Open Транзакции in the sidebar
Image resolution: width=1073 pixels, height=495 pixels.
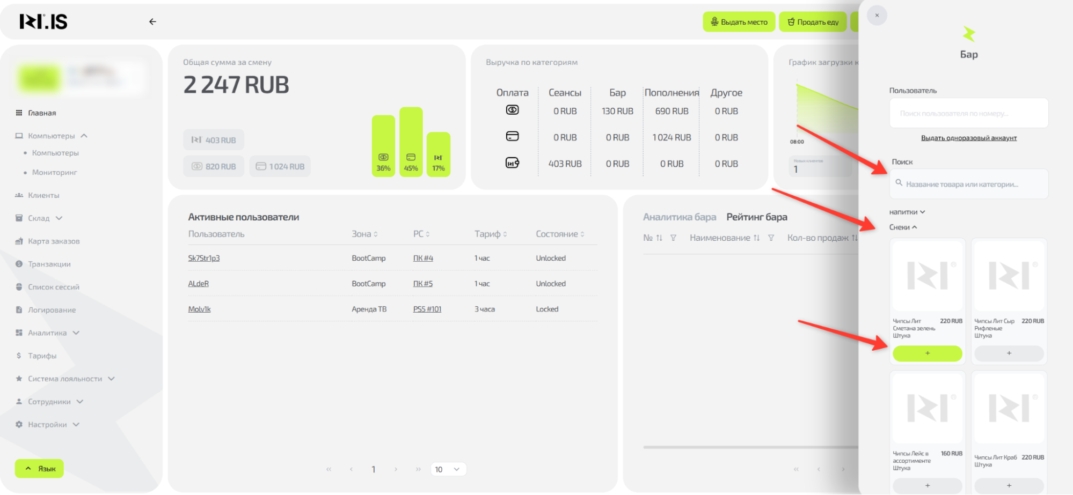coord(49,264)
